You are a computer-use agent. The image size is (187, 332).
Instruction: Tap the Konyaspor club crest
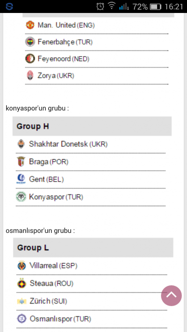[x=21, y=197]
